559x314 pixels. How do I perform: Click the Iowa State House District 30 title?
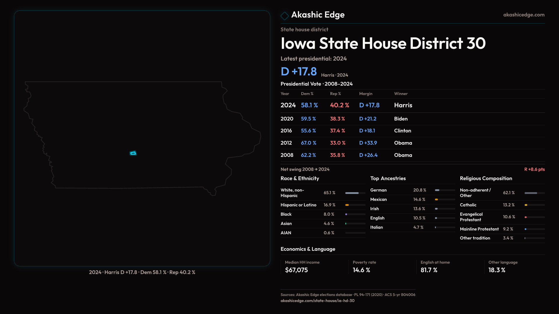pos(383,44)
